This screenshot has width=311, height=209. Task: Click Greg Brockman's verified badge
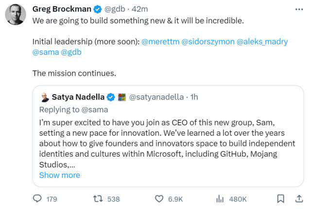pos(97,9)
